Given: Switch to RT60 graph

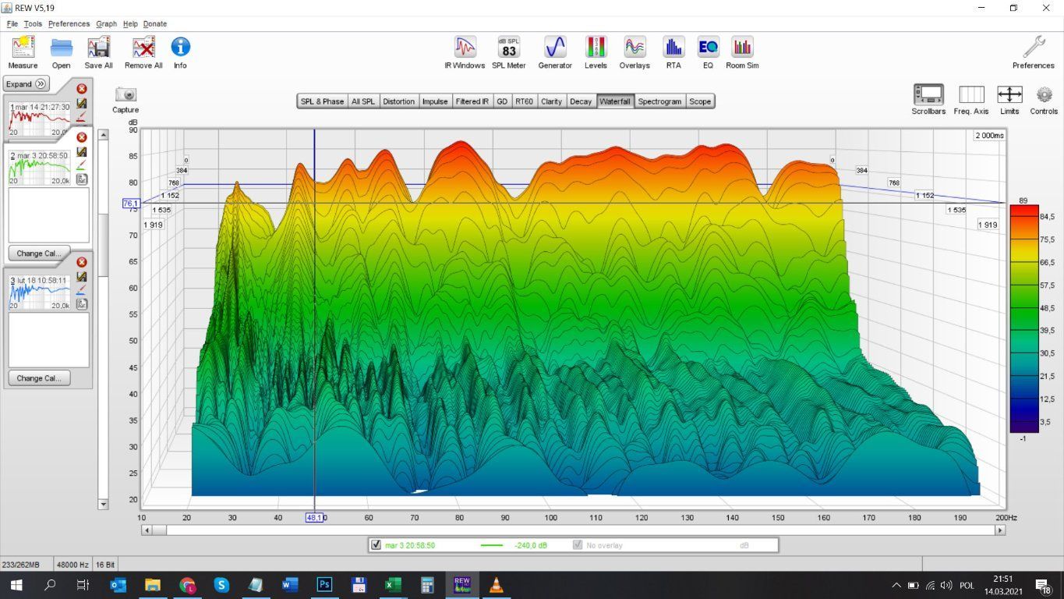Looking at the screenshot, I should [x=525, y=101].
